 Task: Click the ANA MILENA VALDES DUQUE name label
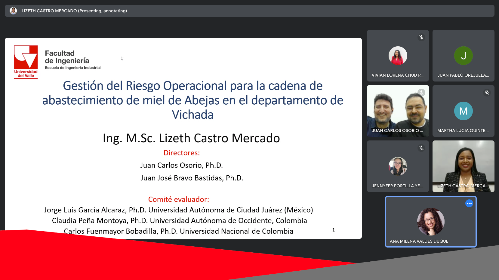coord(419,241)
